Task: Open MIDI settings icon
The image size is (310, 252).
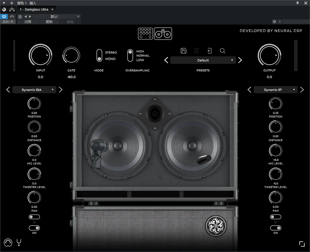Action: (8, 243)
